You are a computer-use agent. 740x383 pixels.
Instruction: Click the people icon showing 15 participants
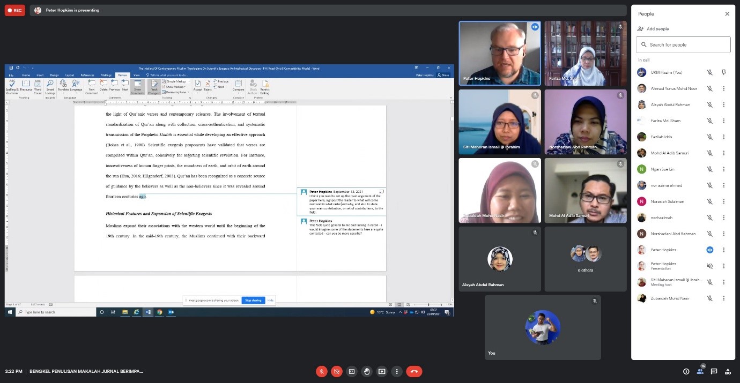(x=700, y=371)
